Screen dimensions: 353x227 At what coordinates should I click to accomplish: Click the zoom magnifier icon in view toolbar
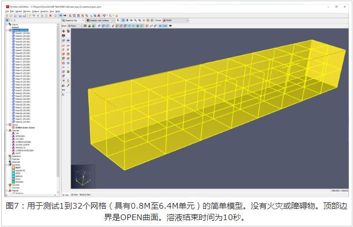coord(135,21)
